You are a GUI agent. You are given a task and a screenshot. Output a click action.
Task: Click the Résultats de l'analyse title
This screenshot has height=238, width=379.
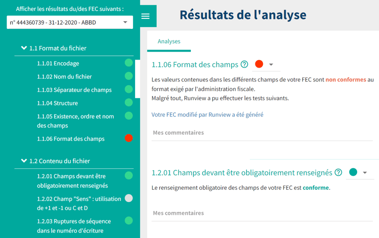pyautogui.click(x=243, y=15)
